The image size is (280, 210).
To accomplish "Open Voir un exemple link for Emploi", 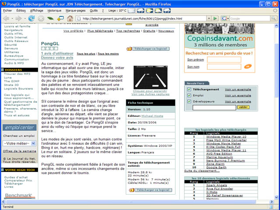I will [x=238, y=95].
